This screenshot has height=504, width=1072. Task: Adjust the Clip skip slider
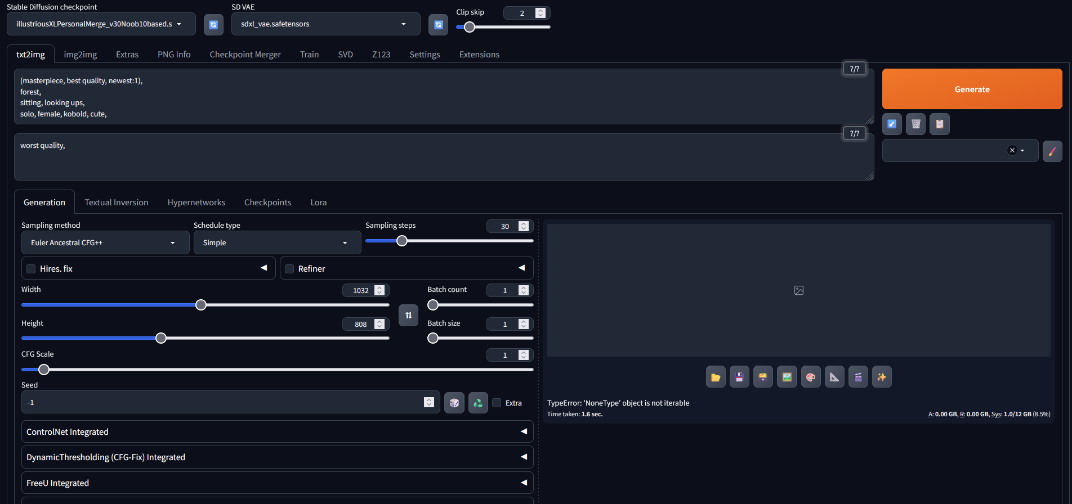pos(503,27)
